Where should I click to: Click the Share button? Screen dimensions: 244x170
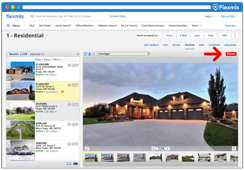[169, 35]
